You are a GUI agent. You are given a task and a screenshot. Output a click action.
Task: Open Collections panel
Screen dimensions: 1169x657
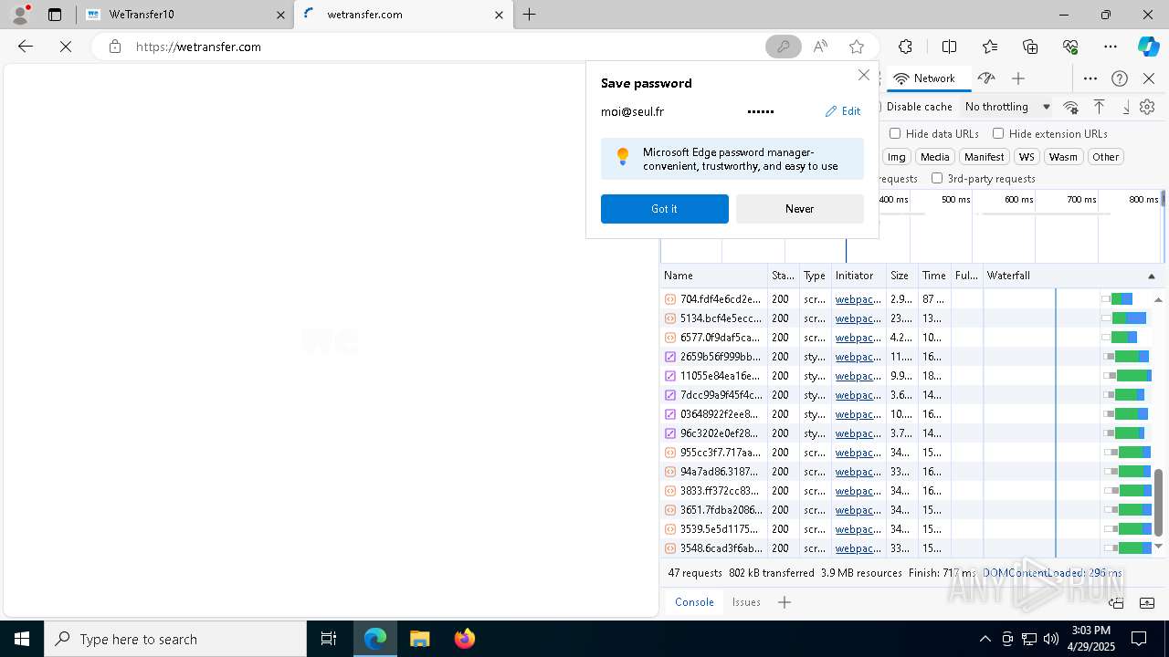click(x=1030, y=47)
